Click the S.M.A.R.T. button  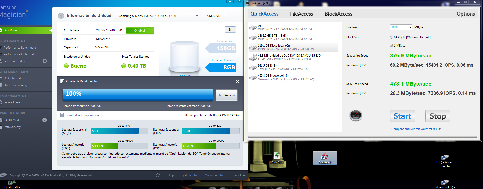214,16
